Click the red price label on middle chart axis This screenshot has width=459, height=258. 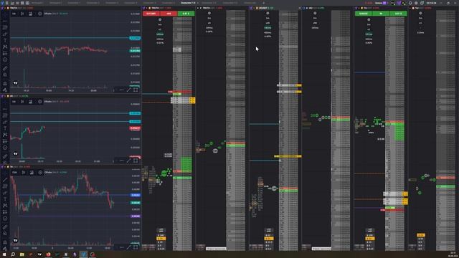135,128
